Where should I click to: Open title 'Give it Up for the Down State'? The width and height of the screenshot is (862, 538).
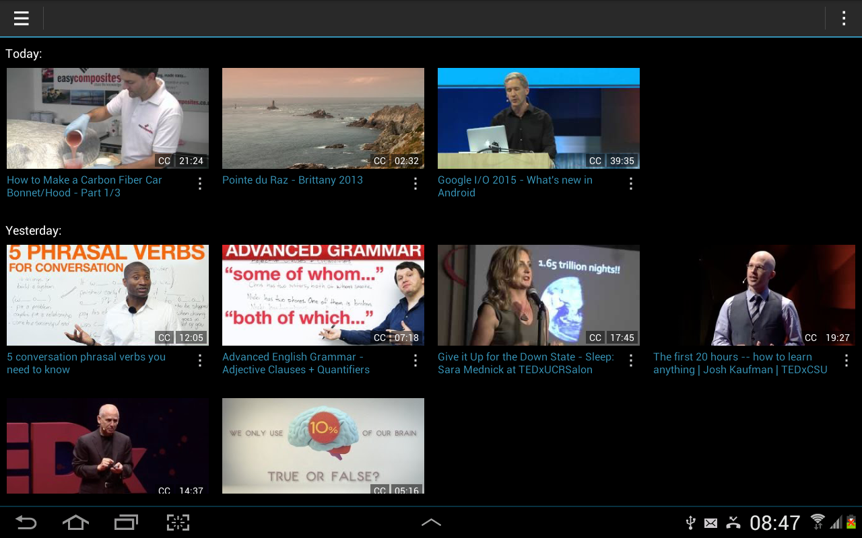[526, 363]
